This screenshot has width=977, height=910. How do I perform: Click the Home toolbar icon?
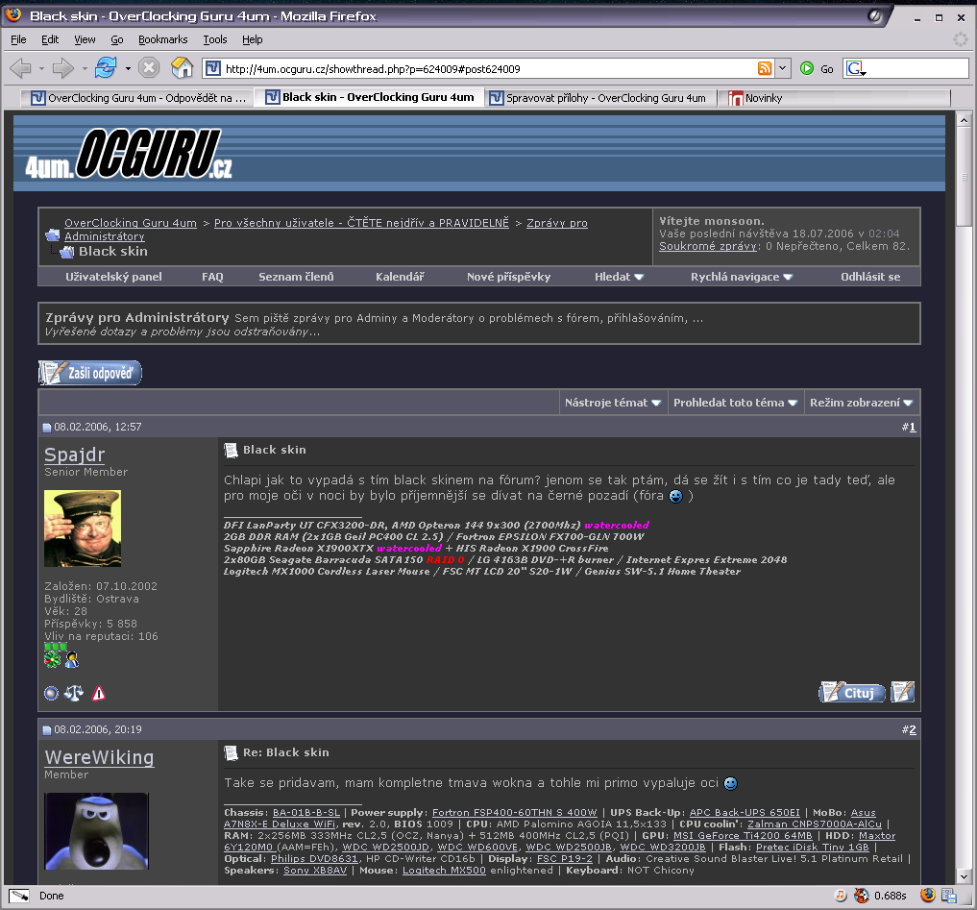tap(182, 68)
